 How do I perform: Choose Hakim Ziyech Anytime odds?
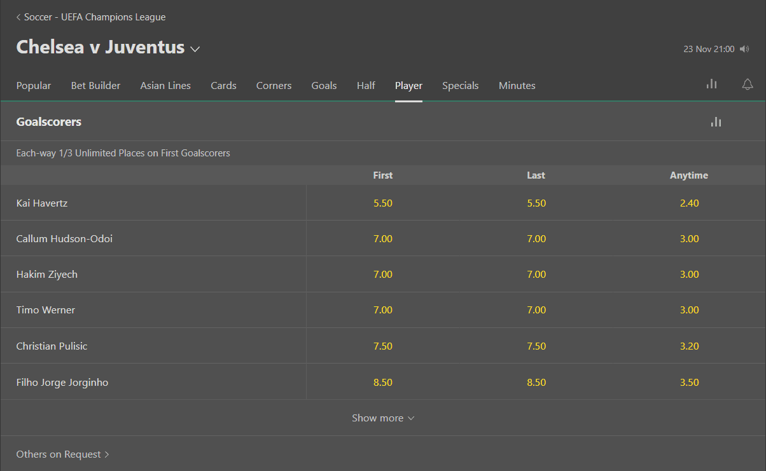pos(689,275)
